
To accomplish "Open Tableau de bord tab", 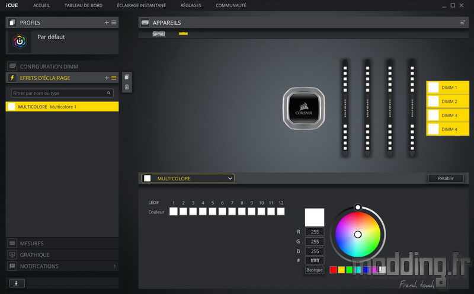I will [x=84, y=5].
